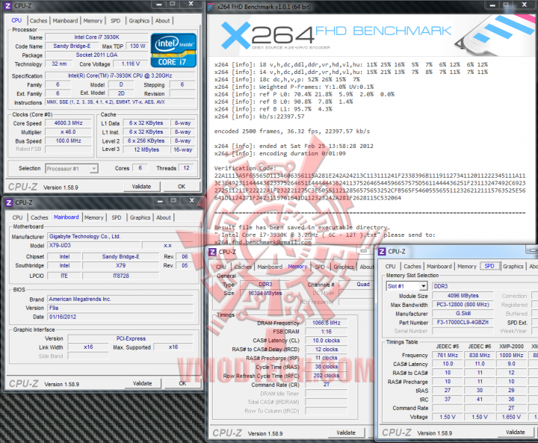Viewport: 538px width, 443px height.
Task: Minimize the CPU-Z Mainboard window
Action: tap(160, 201)
